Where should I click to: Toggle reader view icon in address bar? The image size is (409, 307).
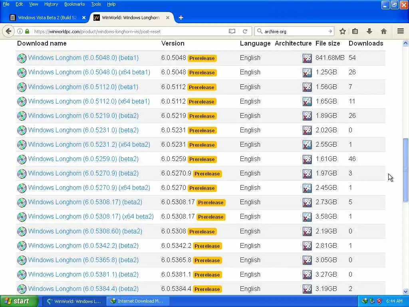tap(232, 31)
